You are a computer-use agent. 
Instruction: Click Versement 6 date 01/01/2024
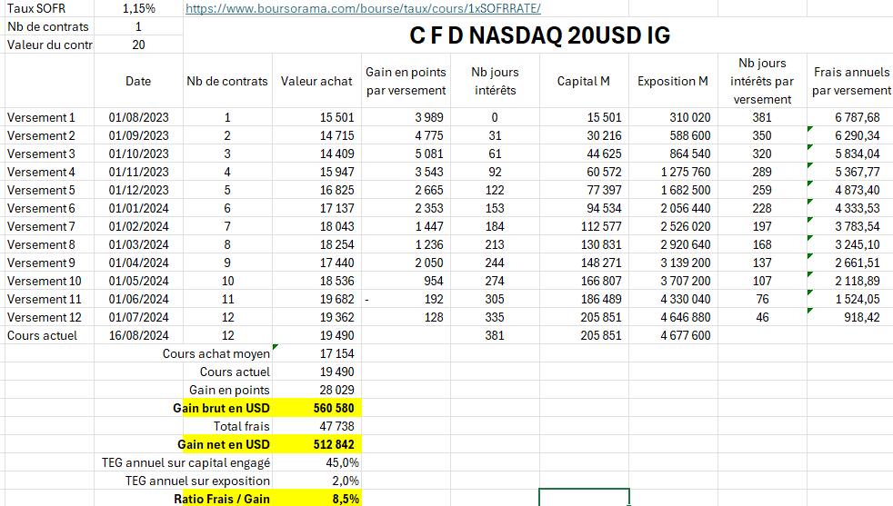[138, 208]
